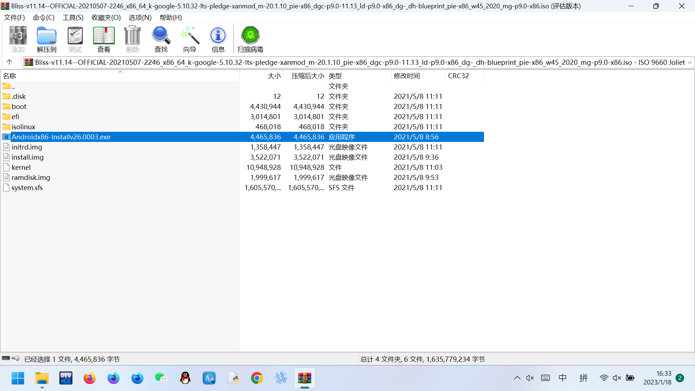Open the 命令(C) menu
Image resolution: width=695 pixels, height=391 pixels.
pyautogui.click(x=44, y=17)
